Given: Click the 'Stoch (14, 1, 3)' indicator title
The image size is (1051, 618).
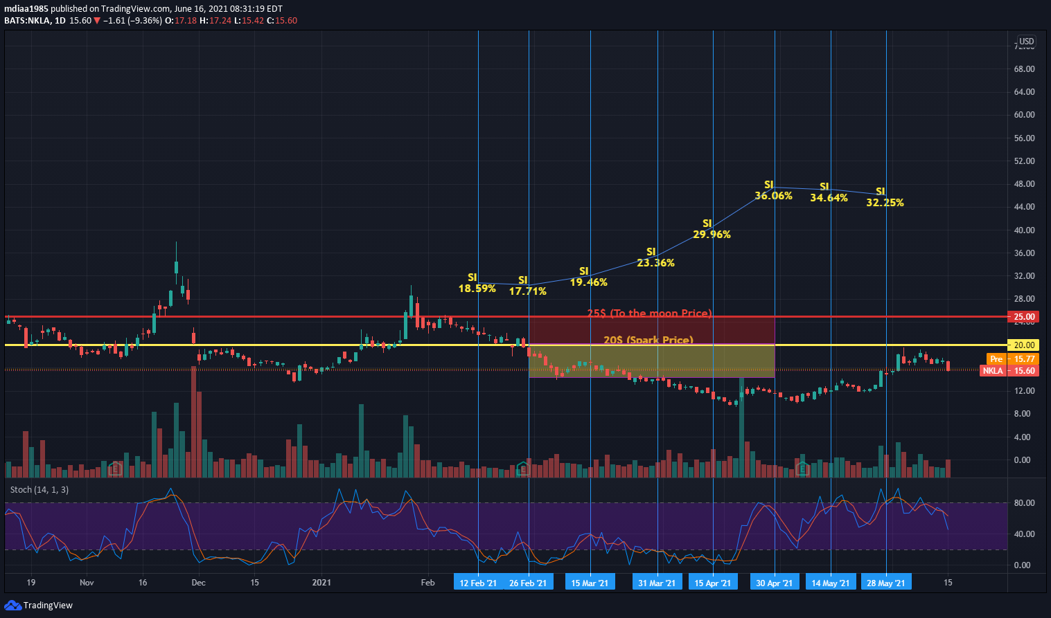Looking at the screenshot, I should click(39, 490).
